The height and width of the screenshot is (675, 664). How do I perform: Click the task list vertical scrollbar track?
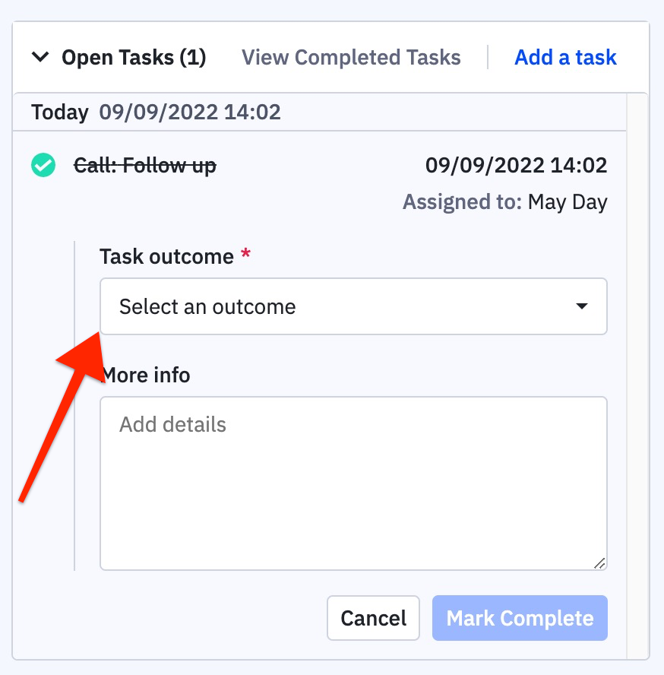tap(637, 376)
